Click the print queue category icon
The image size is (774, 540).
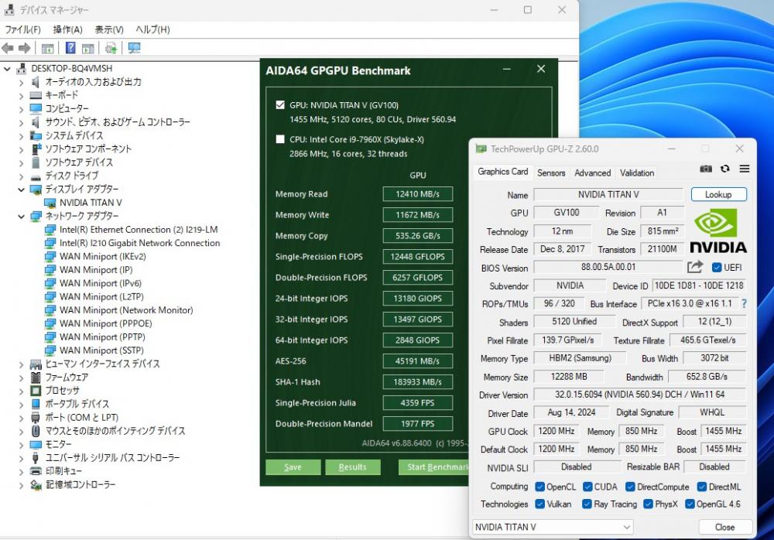click(36, 471)
